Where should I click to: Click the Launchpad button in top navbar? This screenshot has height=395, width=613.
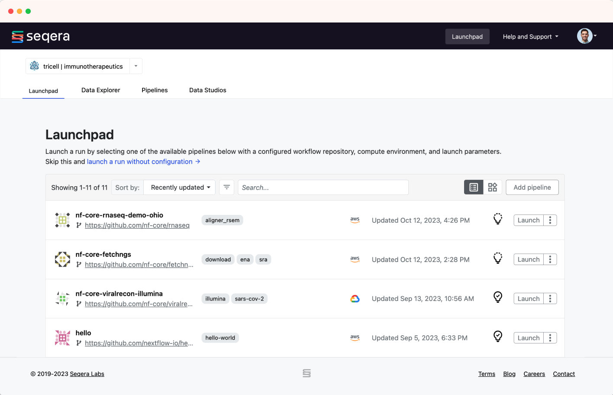click(467, 37)
